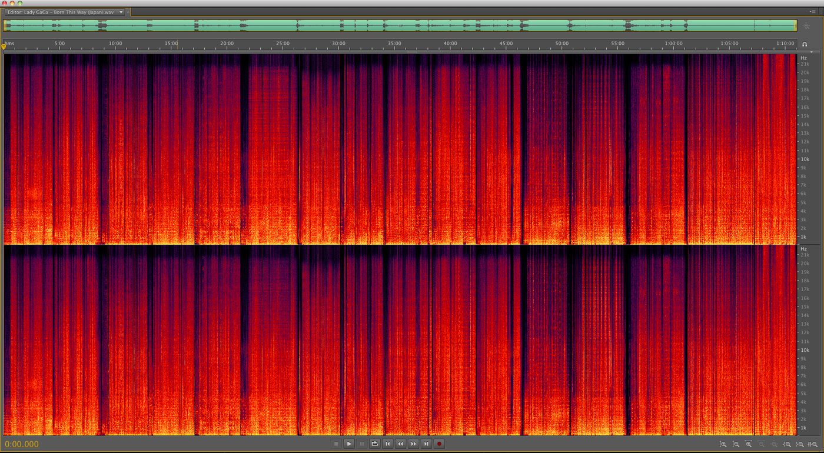
Task: Click the 45:00 mark on the time ruler
Action: click(x=506, y=44)
